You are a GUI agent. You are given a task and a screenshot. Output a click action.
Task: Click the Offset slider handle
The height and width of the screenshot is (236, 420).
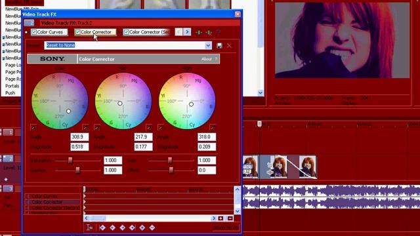point(171,170)
